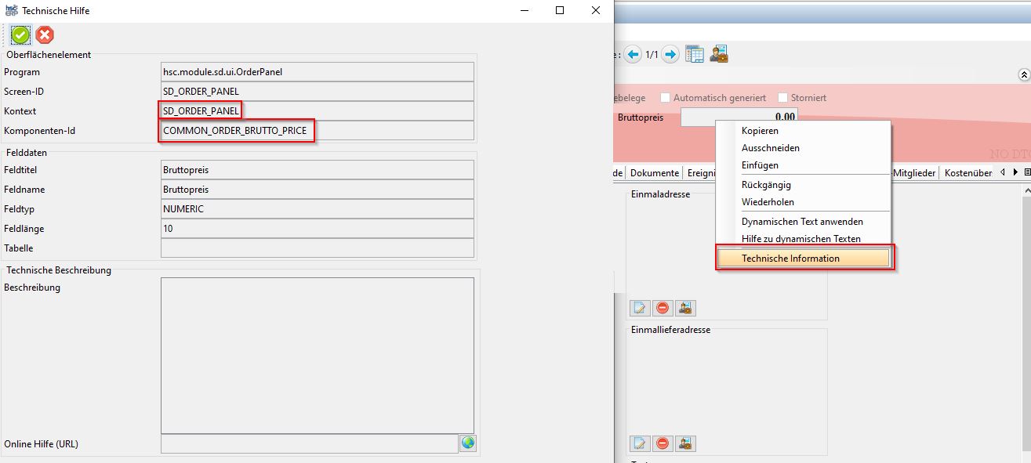Open online help globe icon
The height and width of the screenshot is (463, 1031).
point(468,443)
